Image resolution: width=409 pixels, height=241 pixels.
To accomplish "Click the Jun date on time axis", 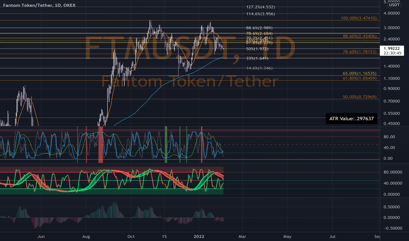I will pyautogui.click(x=41, y=237).
